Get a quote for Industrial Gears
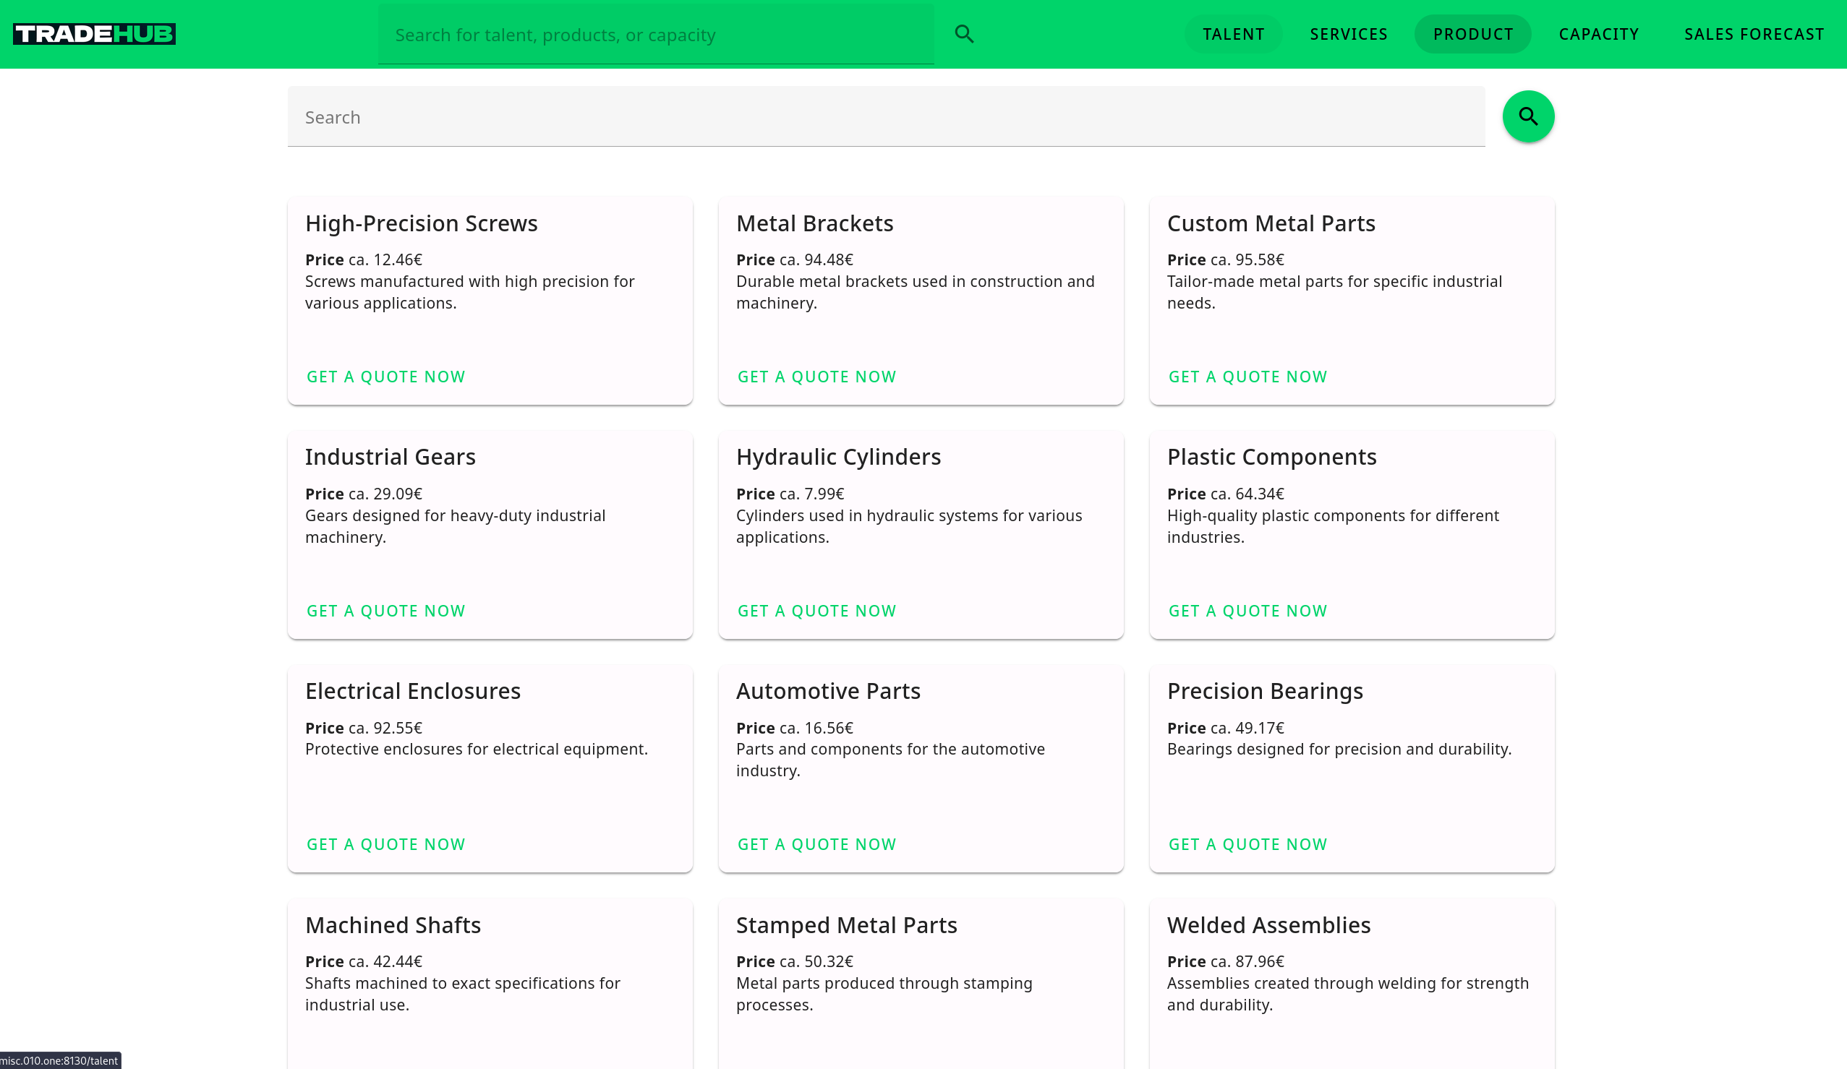This screenshot has width=1847, height=1069. [x=385, y=611]
